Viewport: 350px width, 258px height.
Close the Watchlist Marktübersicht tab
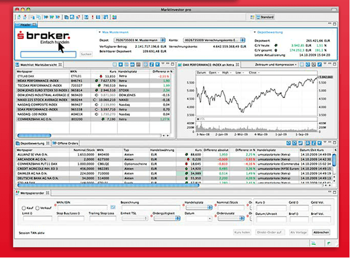tap(60, 64)
